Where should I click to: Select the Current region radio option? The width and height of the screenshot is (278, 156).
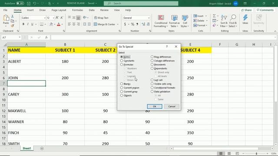[122, 88]
